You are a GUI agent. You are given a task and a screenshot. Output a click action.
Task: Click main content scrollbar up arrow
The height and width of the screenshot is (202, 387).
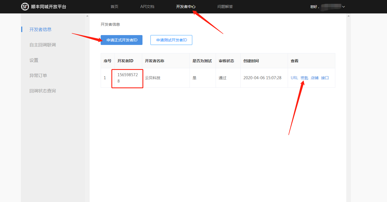348,16
